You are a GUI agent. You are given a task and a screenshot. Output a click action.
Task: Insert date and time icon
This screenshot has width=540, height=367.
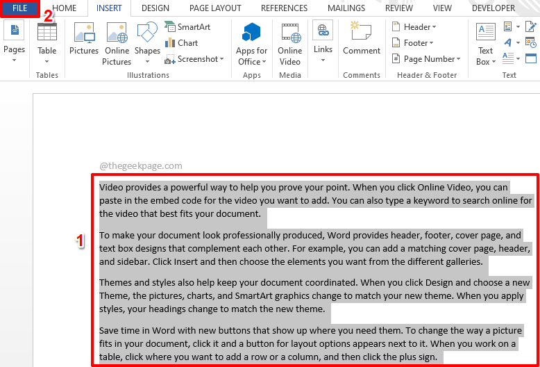tap(531, 42)
